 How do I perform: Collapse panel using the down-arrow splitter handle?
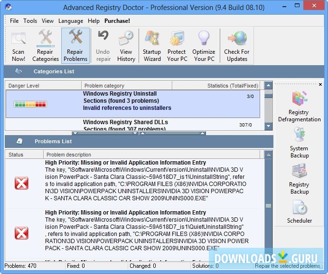[105, 133]
